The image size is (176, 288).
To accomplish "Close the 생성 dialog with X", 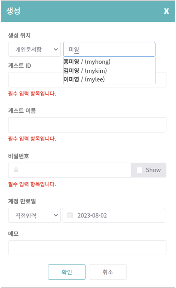I will point(166,11).
